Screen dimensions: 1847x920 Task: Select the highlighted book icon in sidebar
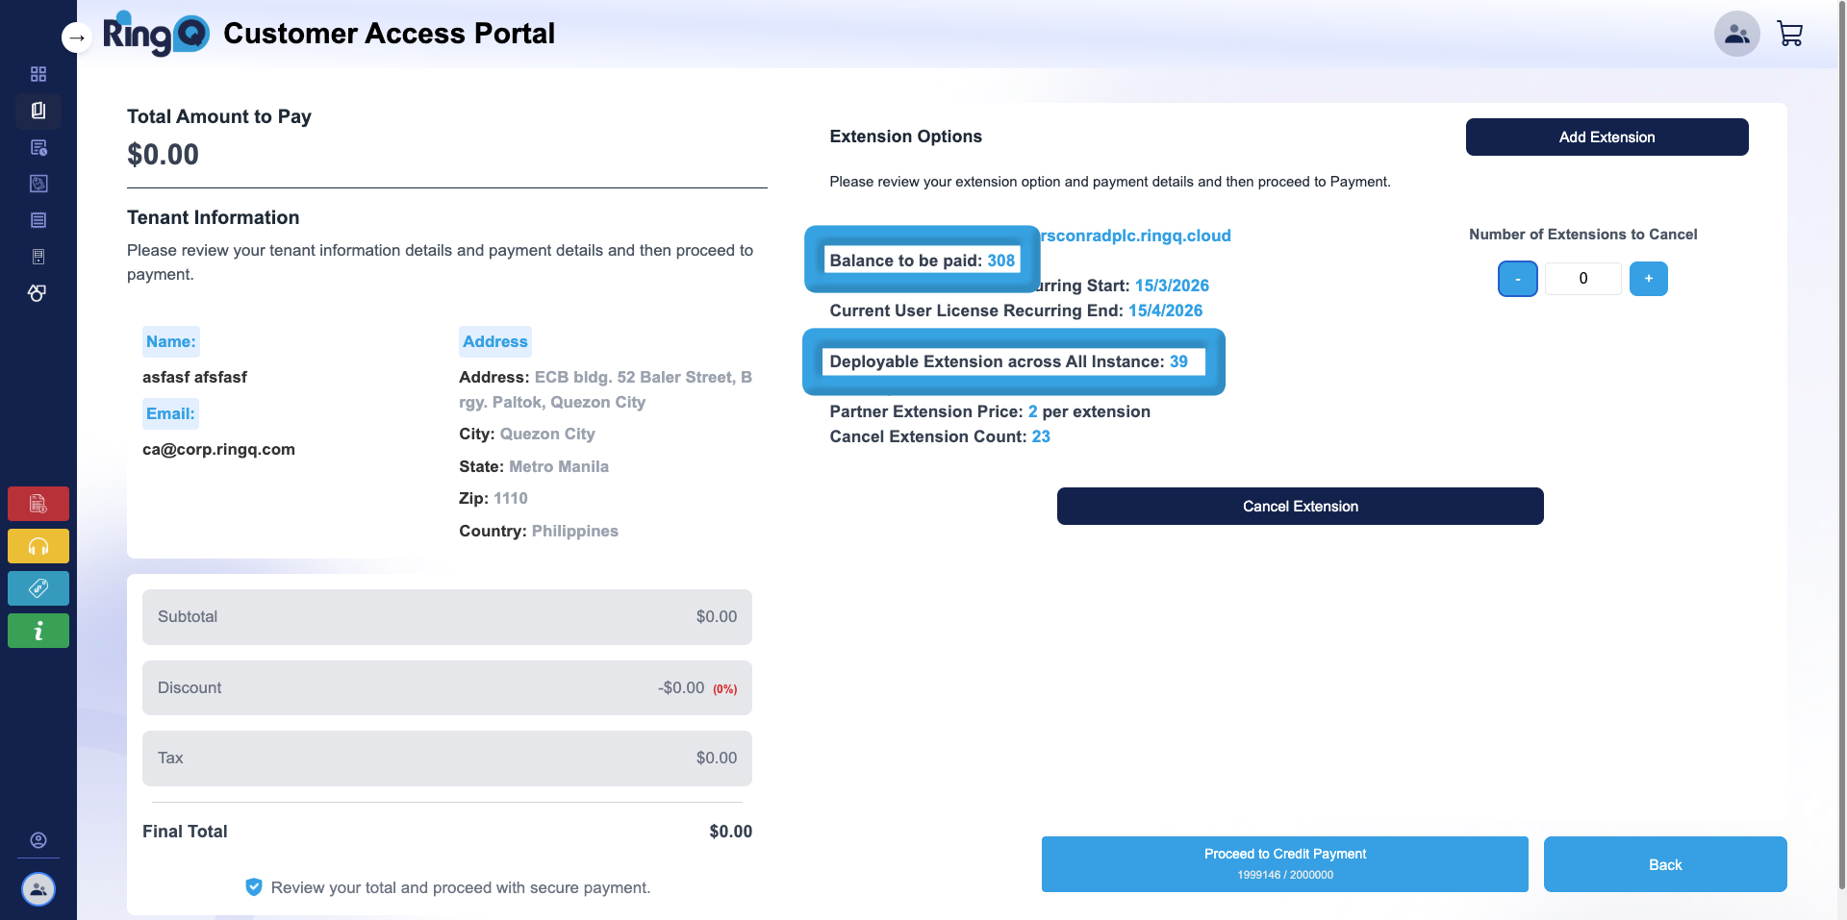click(38, 111)
